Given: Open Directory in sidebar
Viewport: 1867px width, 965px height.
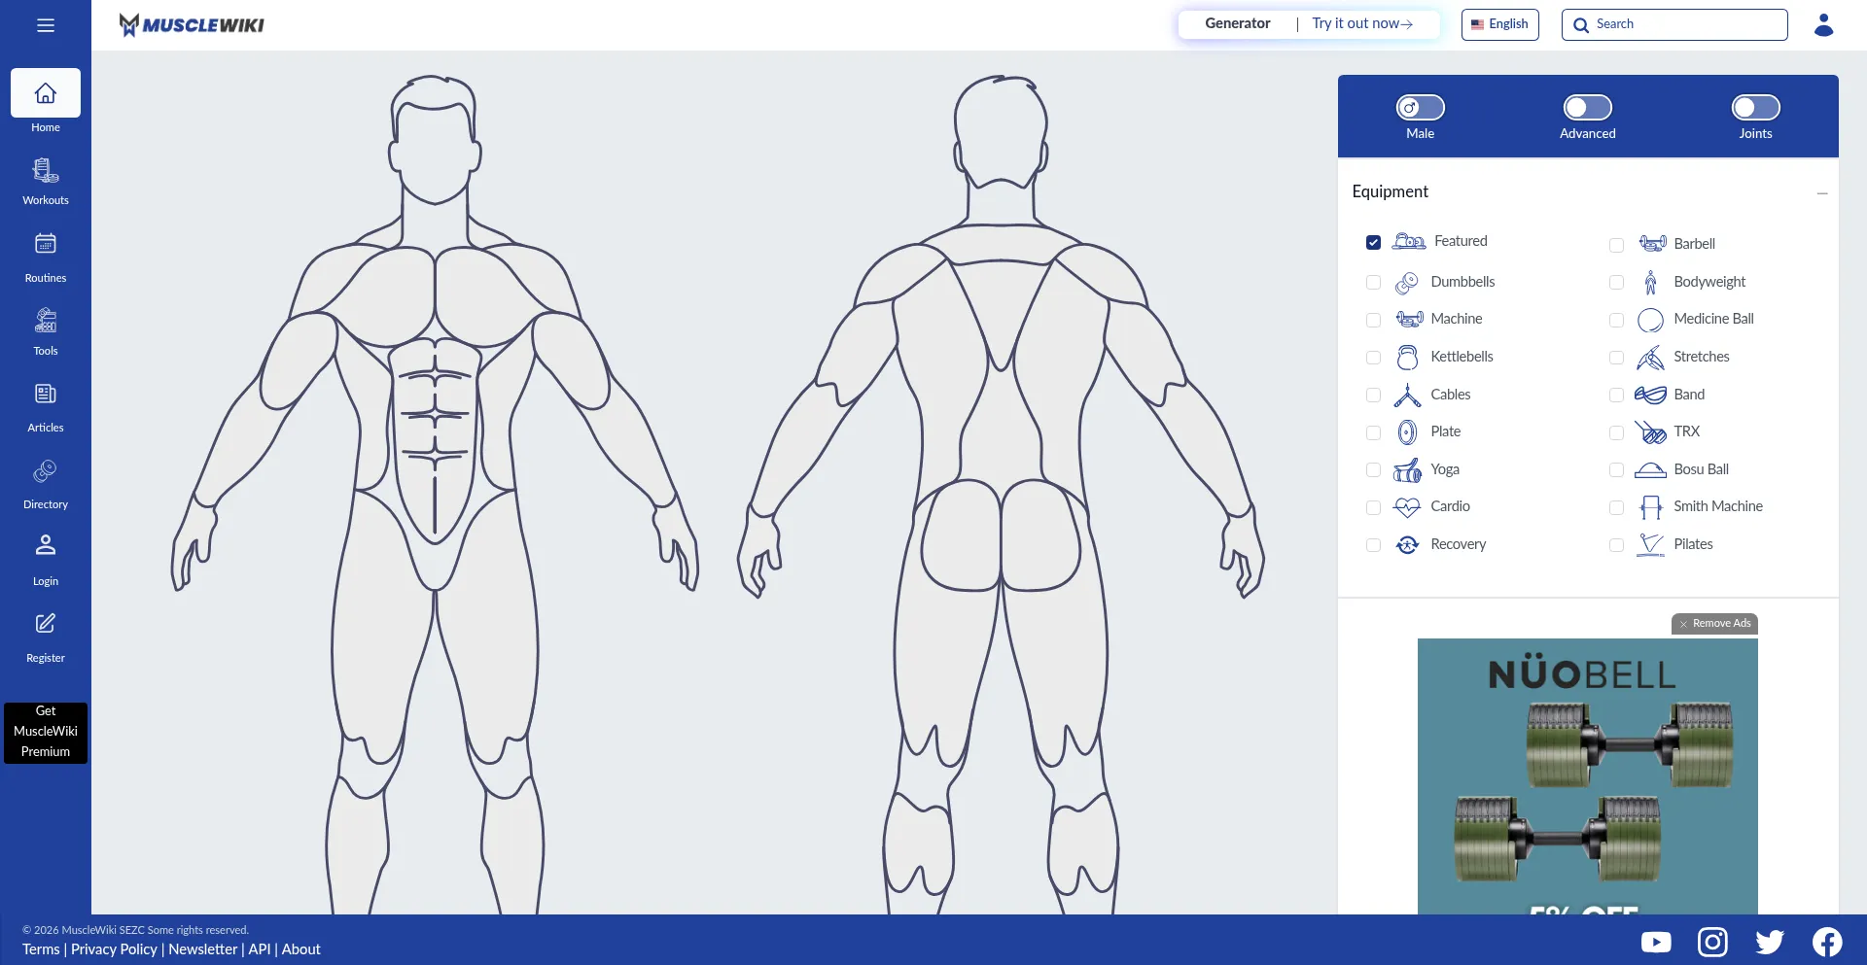Looking at the screenshot, I should tap(46, 485).
